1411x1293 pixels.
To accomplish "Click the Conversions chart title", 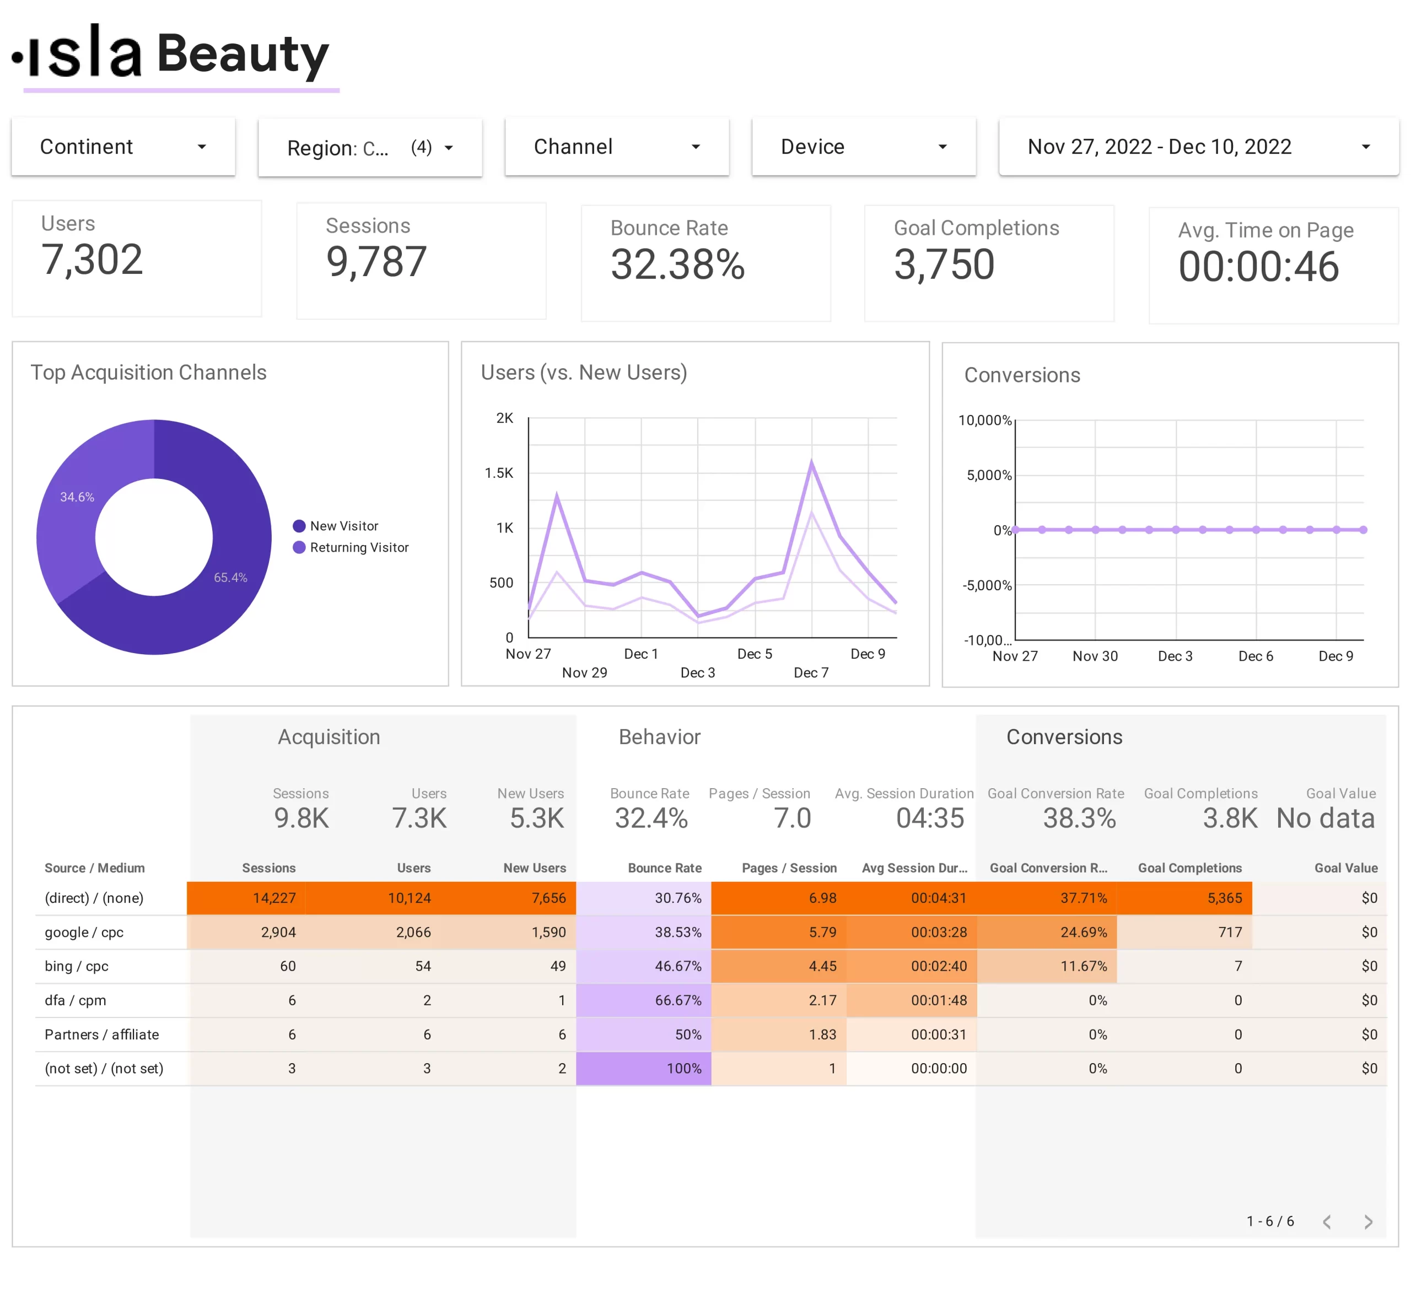I will [x=1022, y=375].
